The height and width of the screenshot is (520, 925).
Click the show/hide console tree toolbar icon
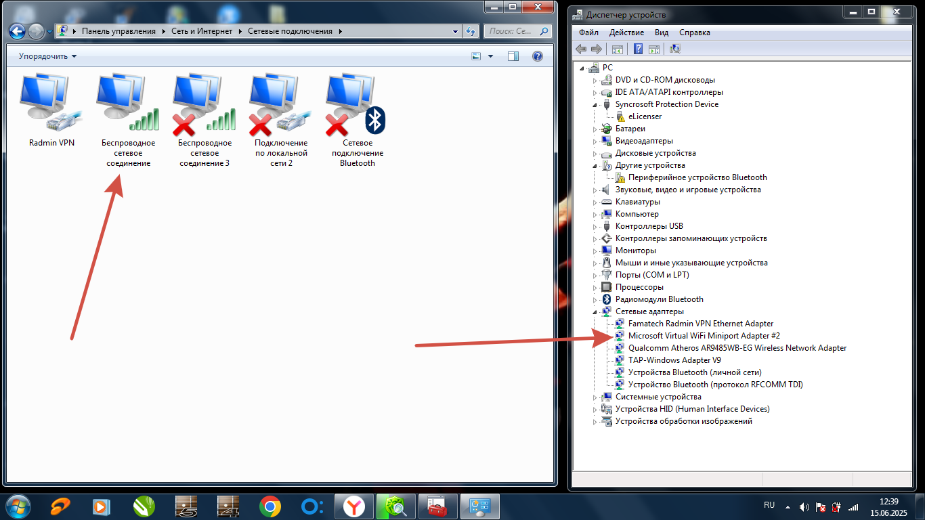click(617, 49)
